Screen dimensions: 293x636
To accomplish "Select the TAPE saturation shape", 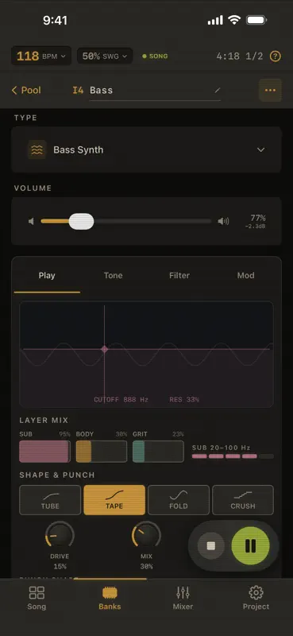I will pos(114,500).
